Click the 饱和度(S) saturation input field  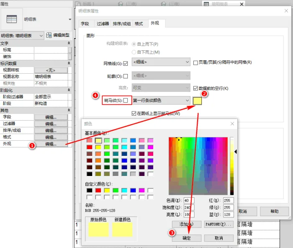[189, 207]
